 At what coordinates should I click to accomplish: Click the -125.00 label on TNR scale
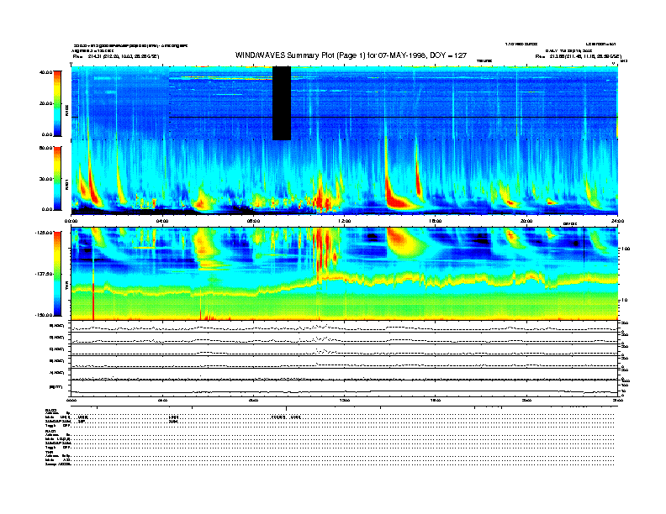[x=45, y=233]
